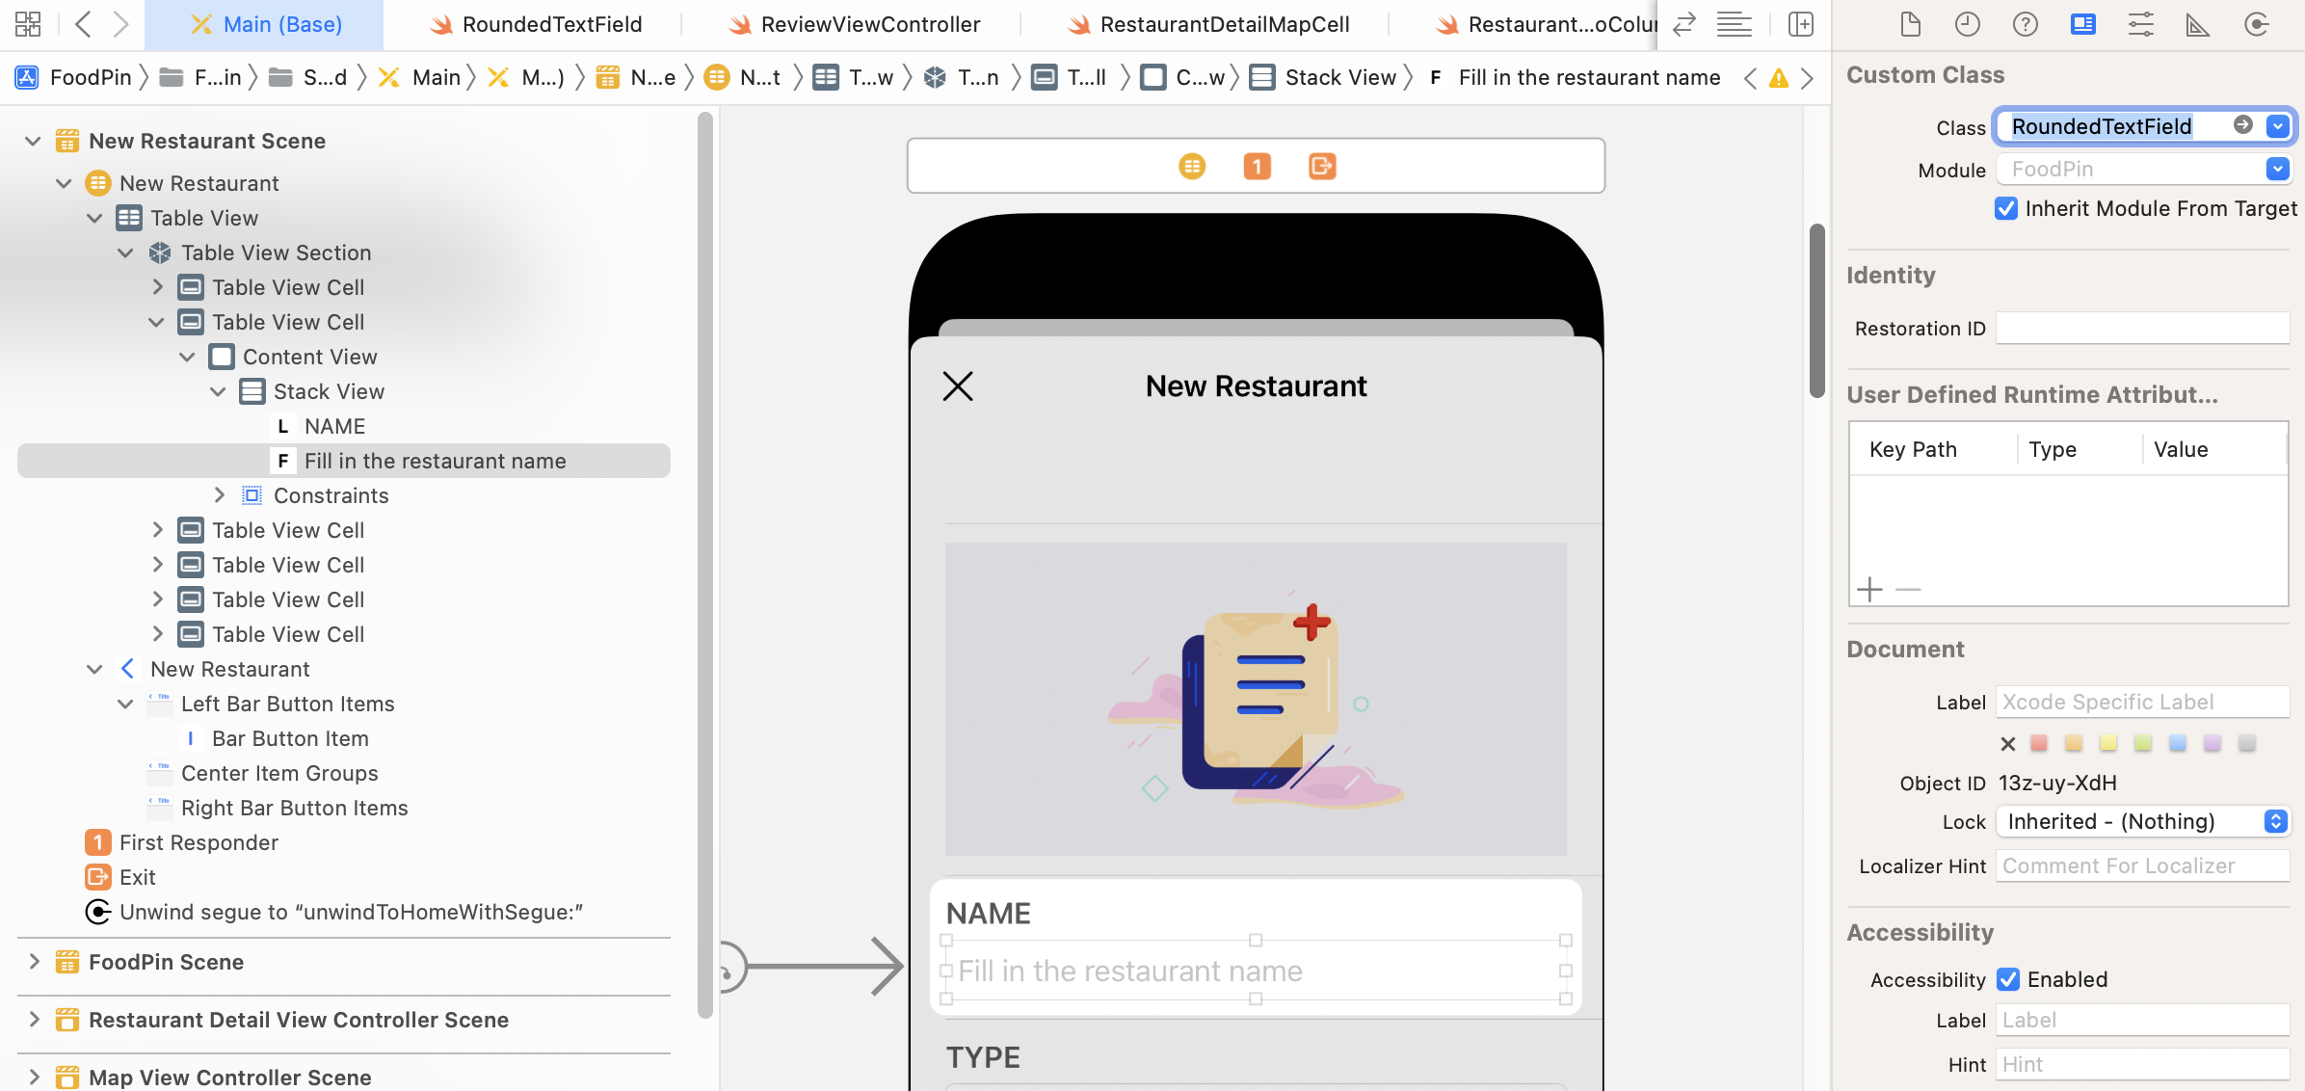Click the back navigation arrow
Screen dimensions: 2305x1091
83,24
